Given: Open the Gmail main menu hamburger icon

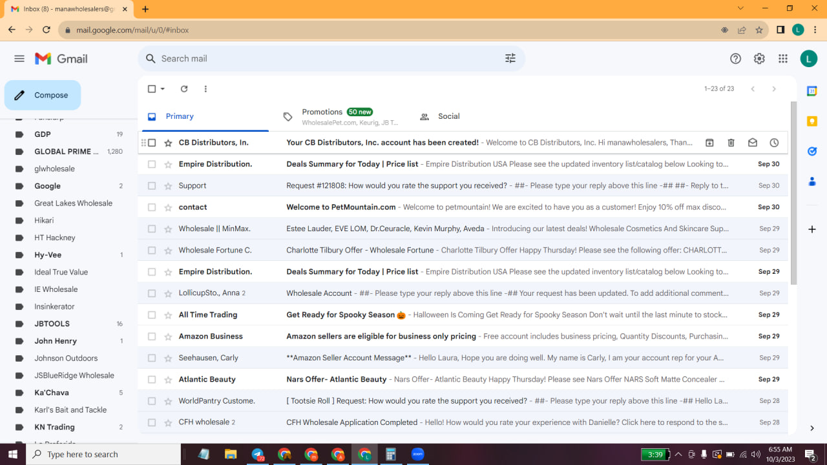Looking at the screenshot, I should tap(19, 59).
